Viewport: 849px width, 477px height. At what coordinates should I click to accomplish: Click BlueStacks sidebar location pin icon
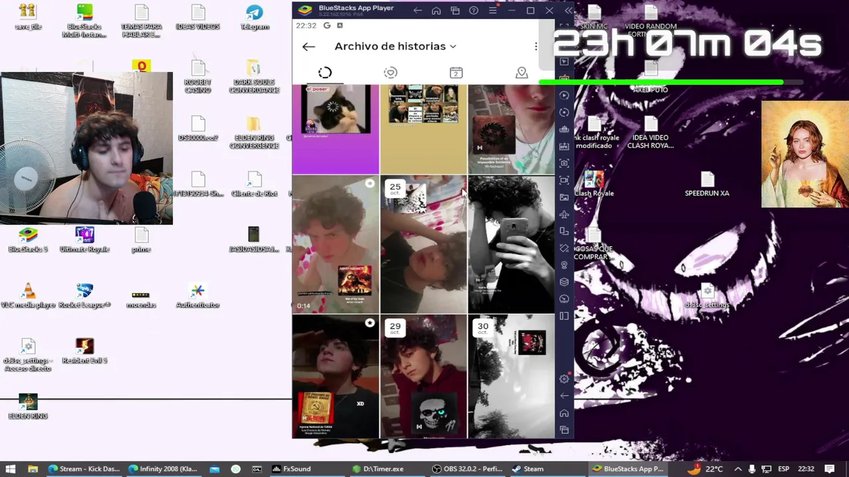click(x=564, y=265)
